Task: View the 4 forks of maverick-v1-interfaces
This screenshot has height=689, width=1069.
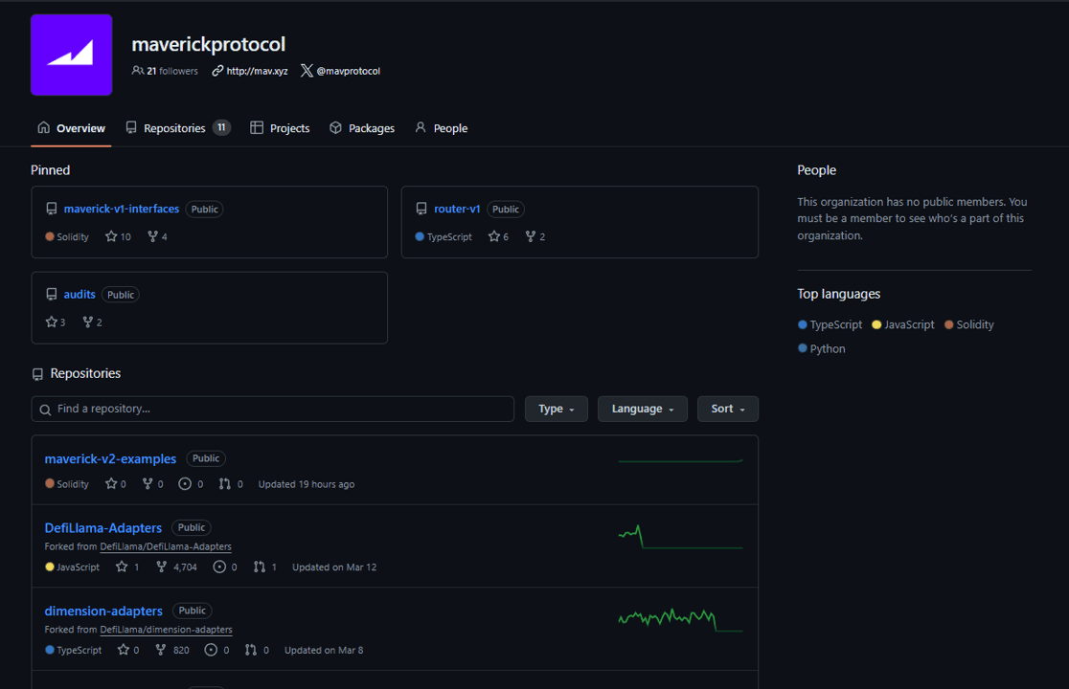Action: coord(157,236)
